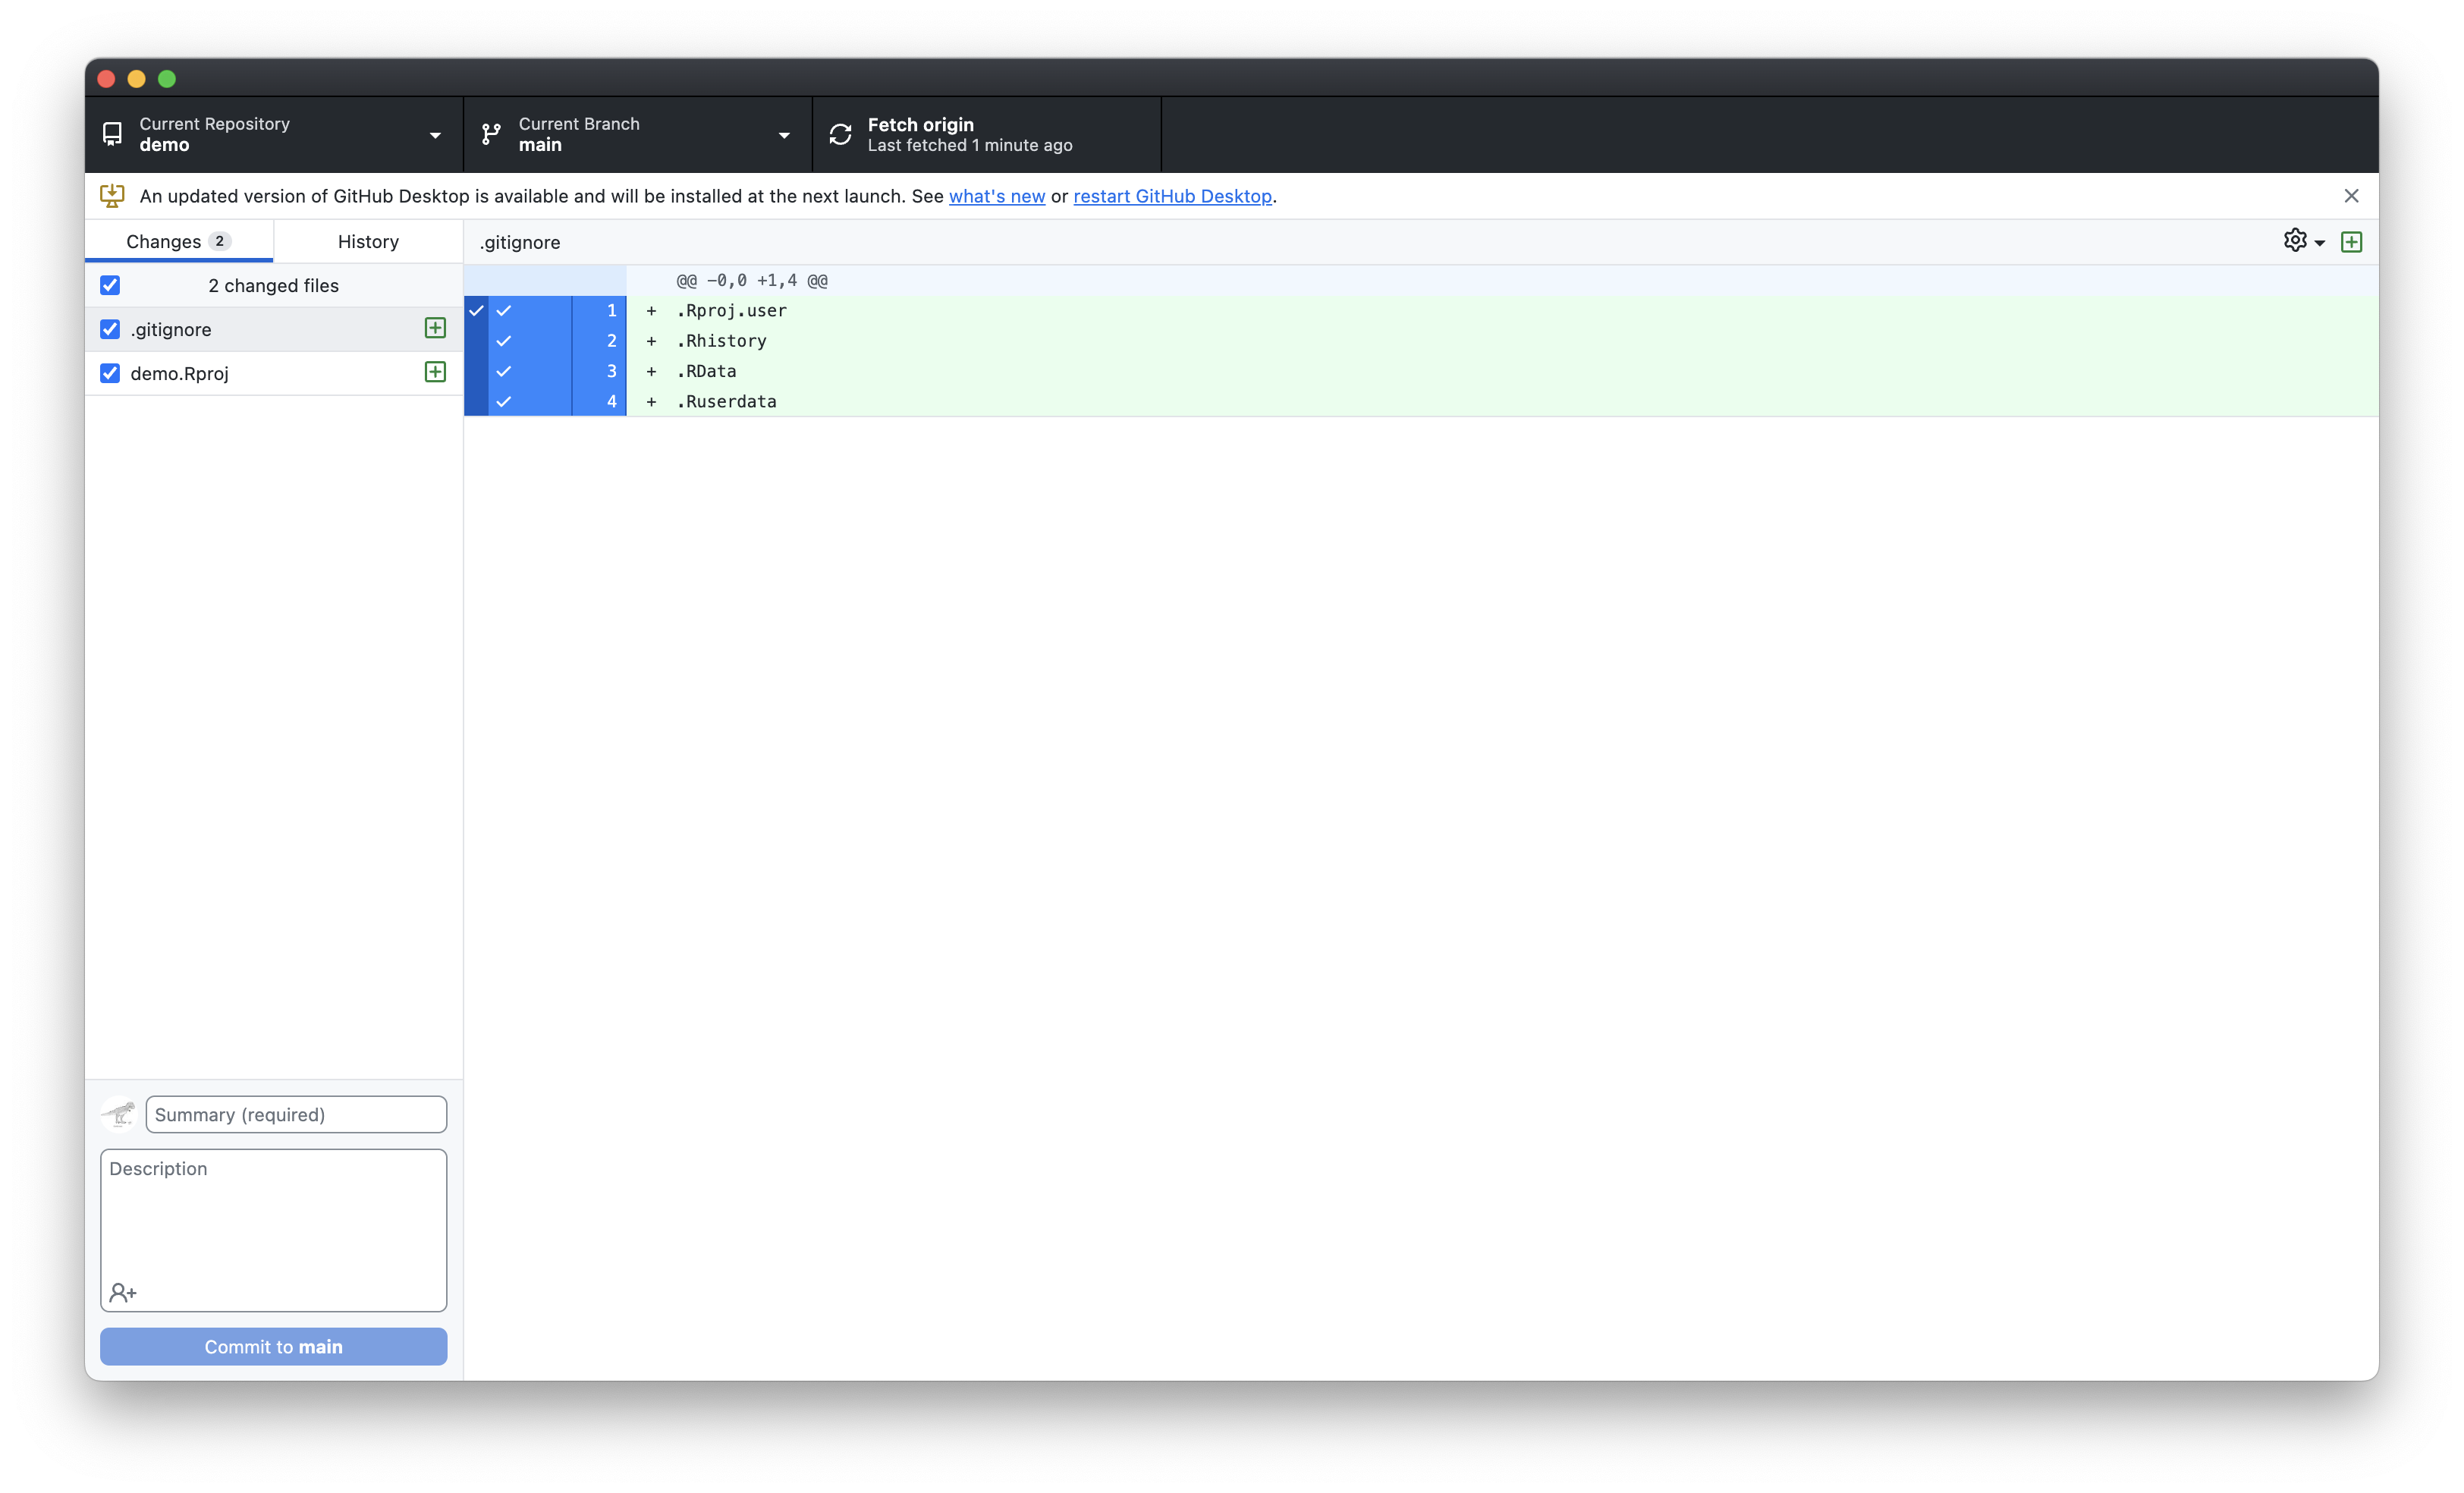Screen dimensions: 2464x1493
Task: Click the added status icon beside .gitignore
Action: (x=435, y=328)
